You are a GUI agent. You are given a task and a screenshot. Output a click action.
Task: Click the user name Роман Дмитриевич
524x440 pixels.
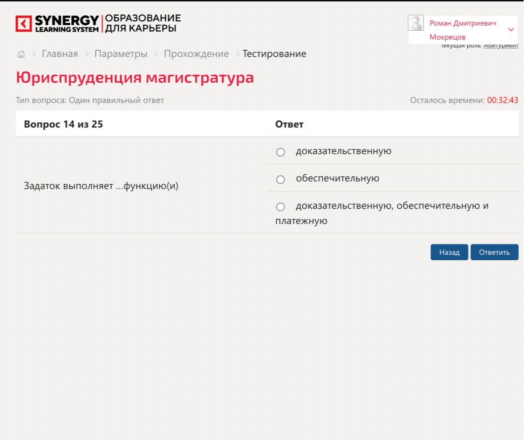pyautogui.click(x=463, y=23)
